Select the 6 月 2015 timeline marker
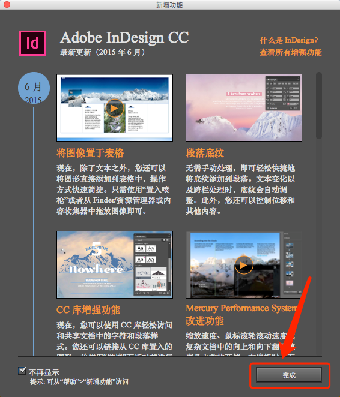Image resolution: width=340 pixels, height=397 pixels. 34,88
